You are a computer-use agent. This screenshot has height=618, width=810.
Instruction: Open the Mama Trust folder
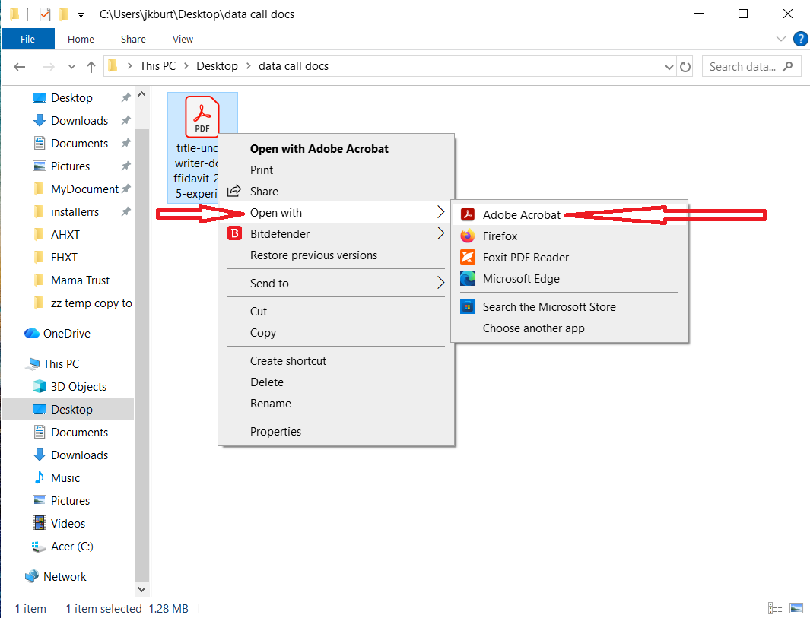click(x=80, y=280)
